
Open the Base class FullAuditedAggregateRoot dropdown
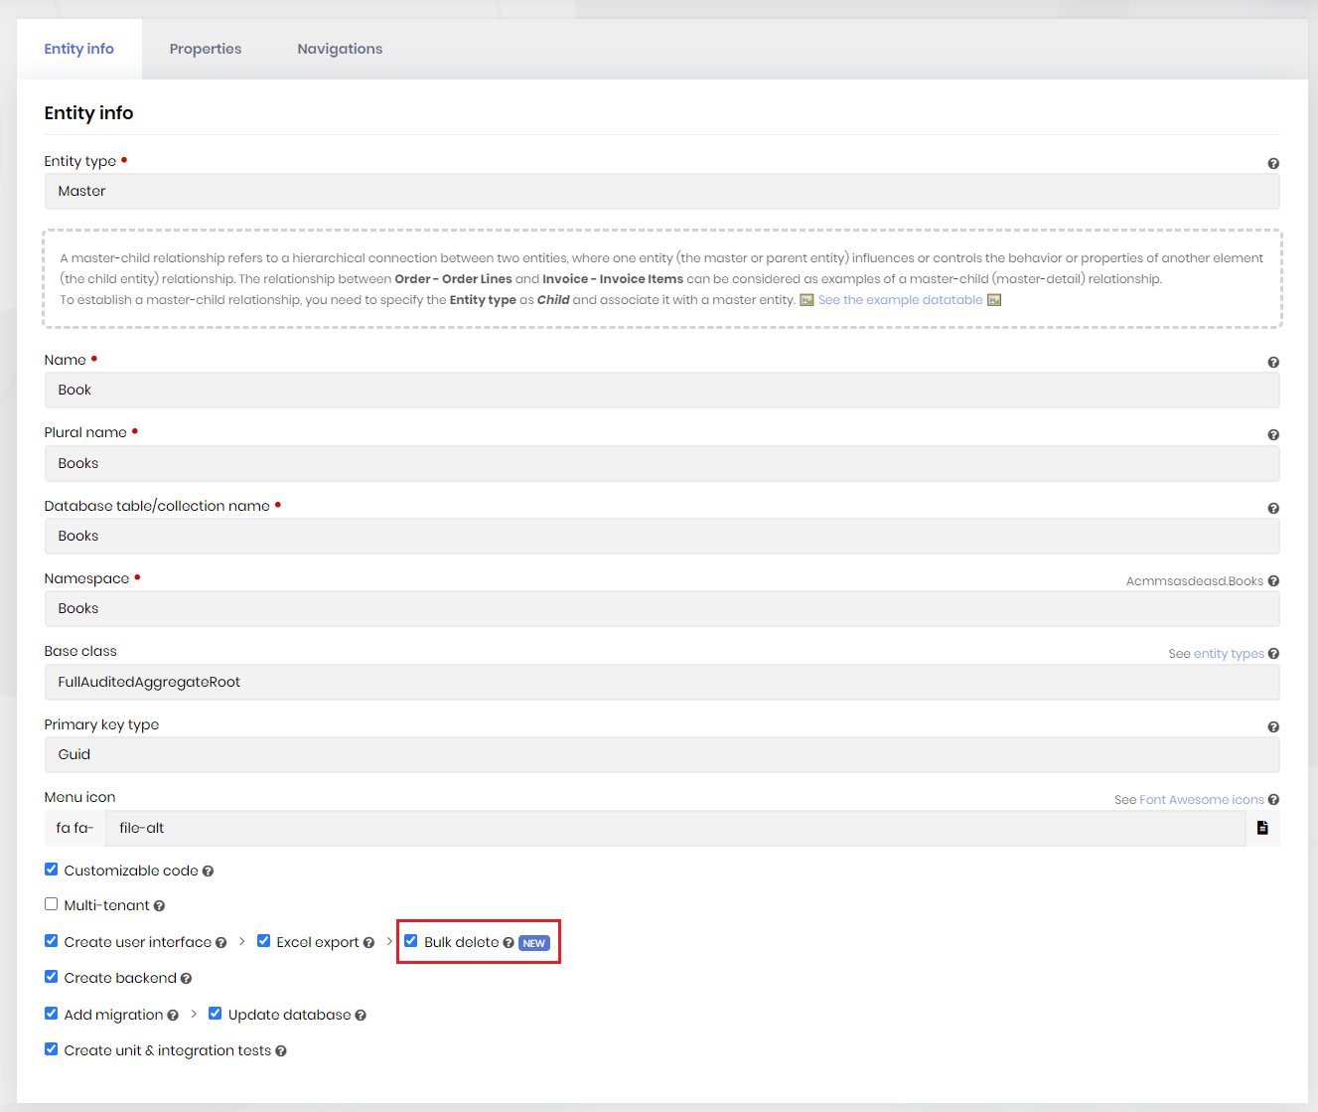click(661, 683)
